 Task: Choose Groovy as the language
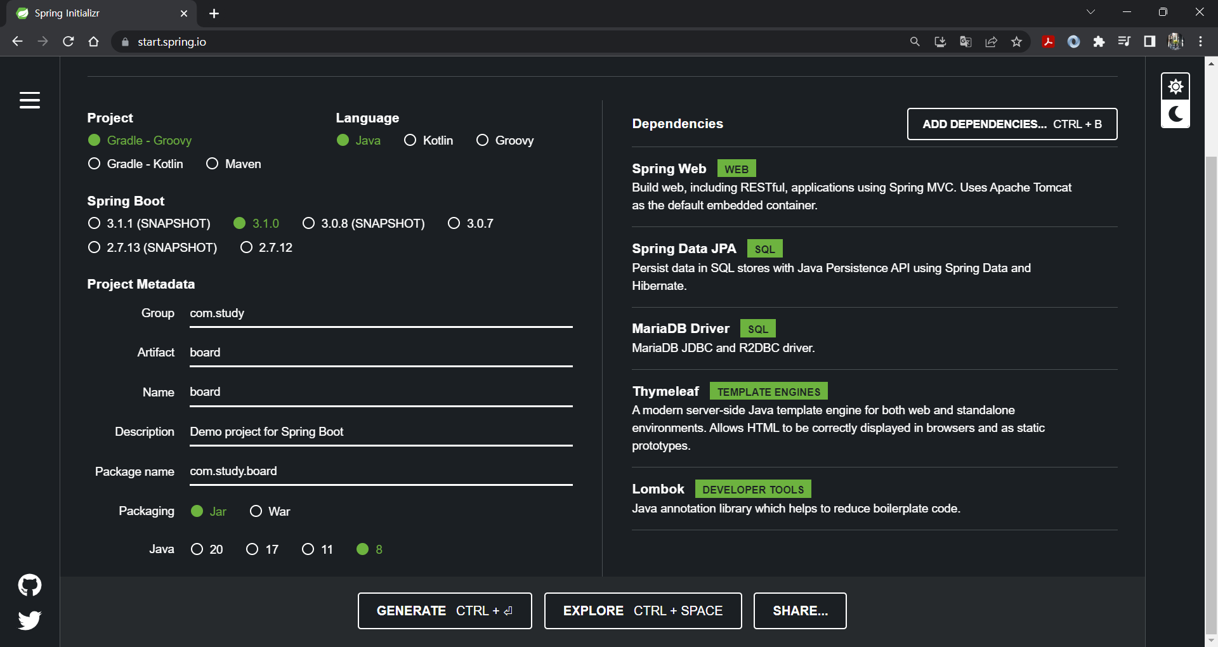505,140
